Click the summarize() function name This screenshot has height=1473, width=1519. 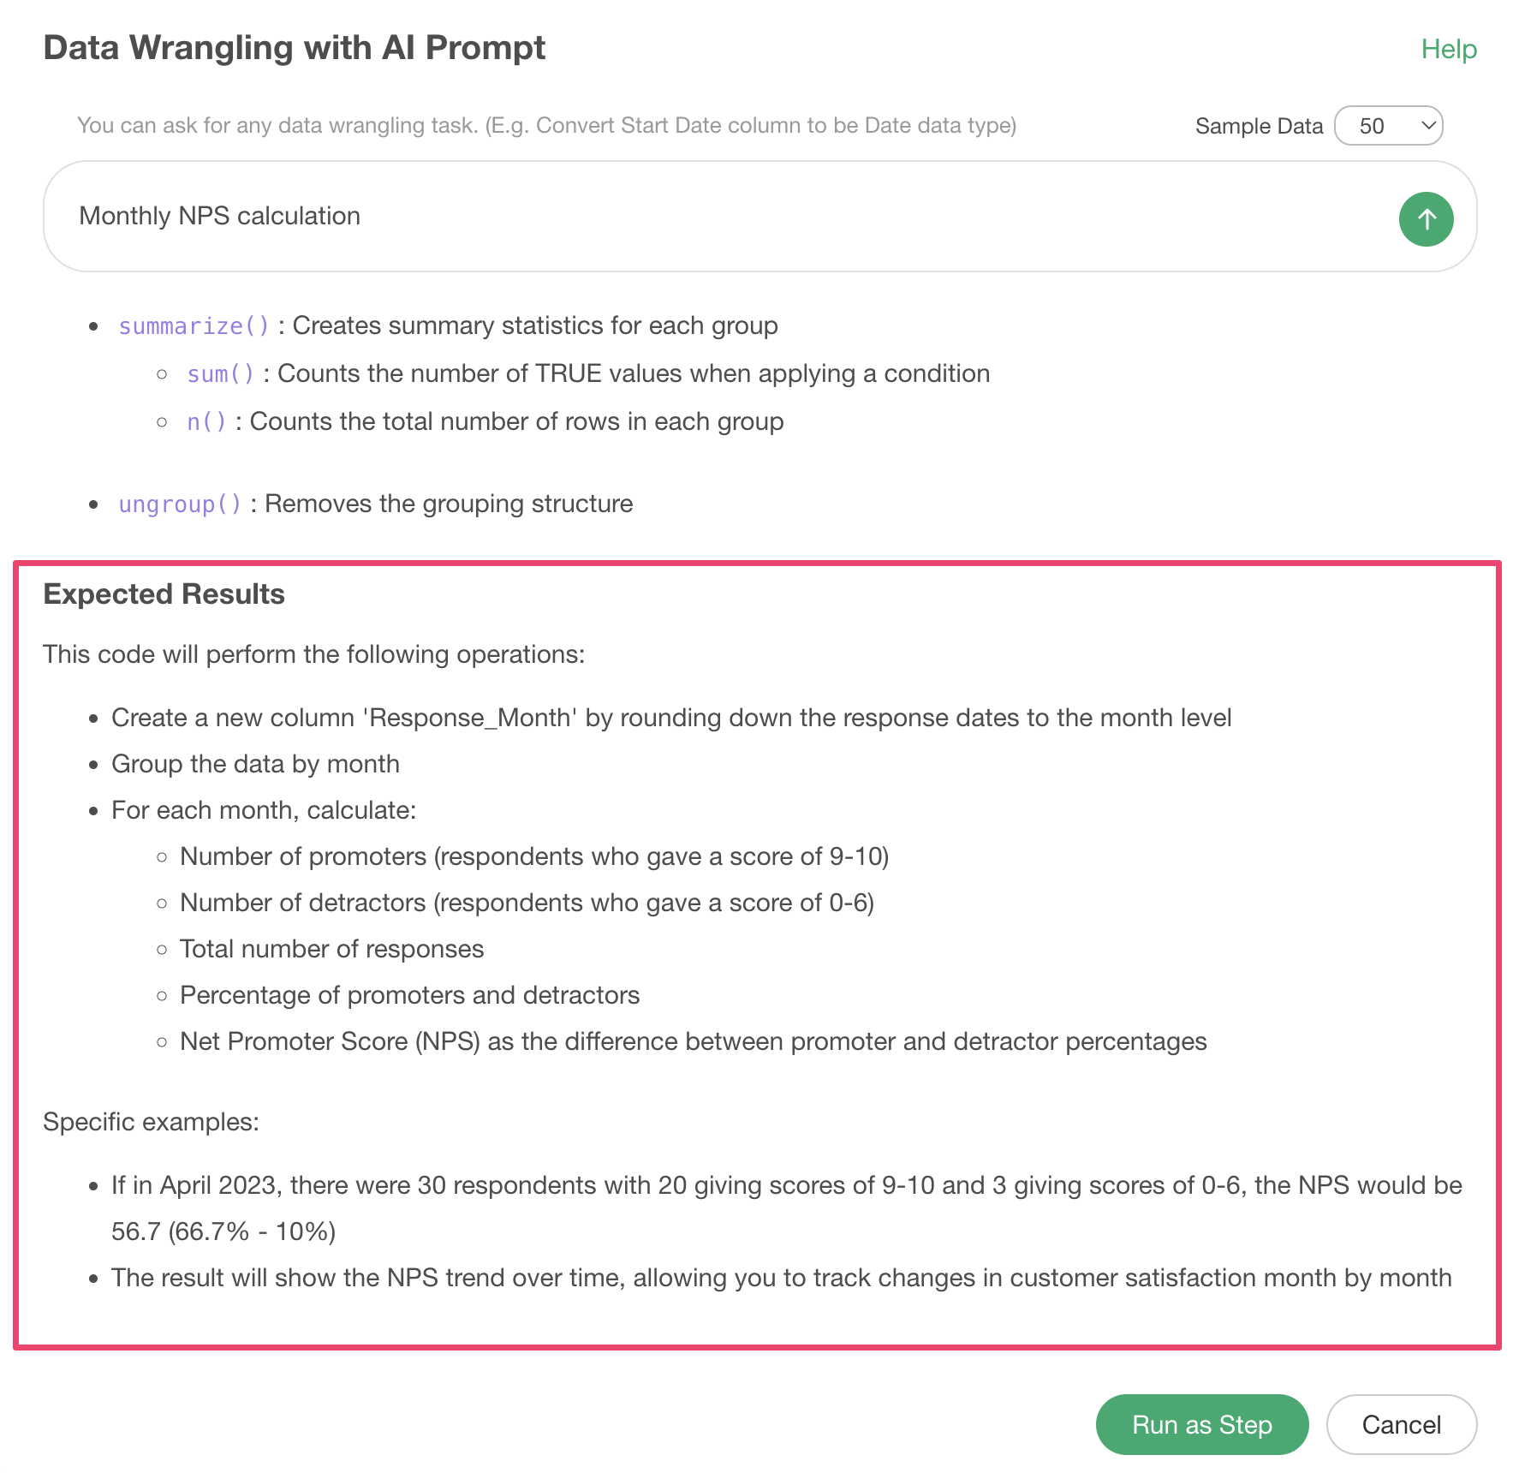pyautogui.click(x=194, y=326)
